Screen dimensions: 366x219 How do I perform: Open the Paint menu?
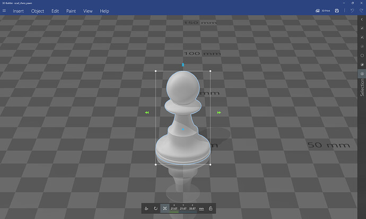[71, 11]
